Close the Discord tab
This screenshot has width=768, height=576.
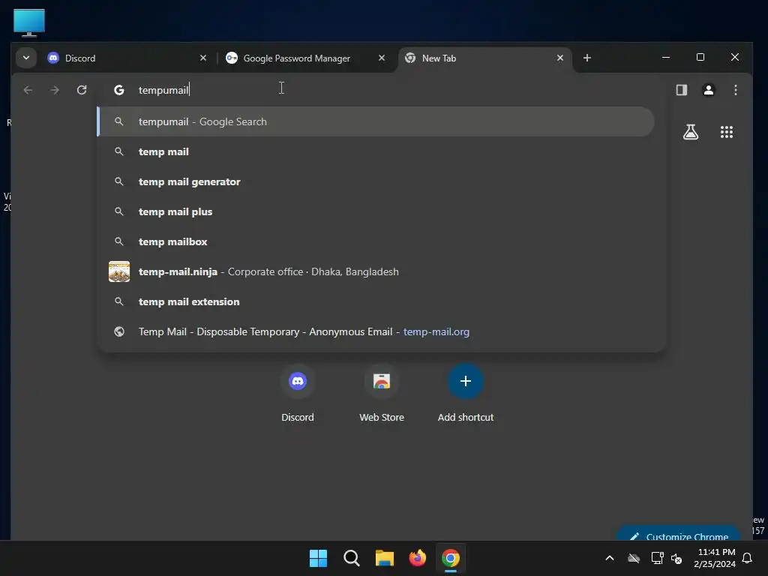click(202, 58)
